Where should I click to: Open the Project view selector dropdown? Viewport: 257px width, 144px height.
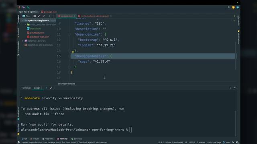click(x=26, y=16)
